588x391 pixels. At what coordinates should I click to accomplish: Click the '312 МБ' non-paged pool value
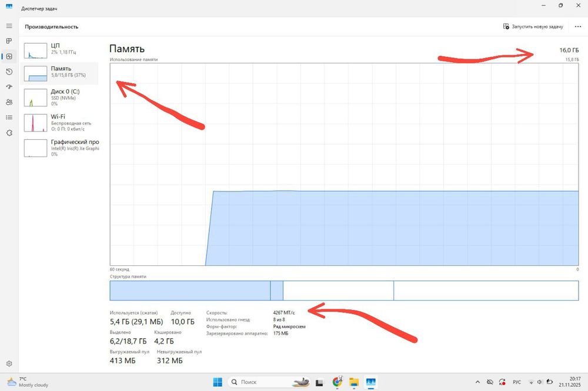169,360
